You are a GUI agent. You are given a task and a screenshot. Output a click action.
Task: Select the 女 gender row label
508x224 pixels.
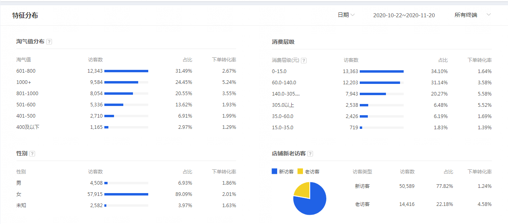(x=19, y=194)
